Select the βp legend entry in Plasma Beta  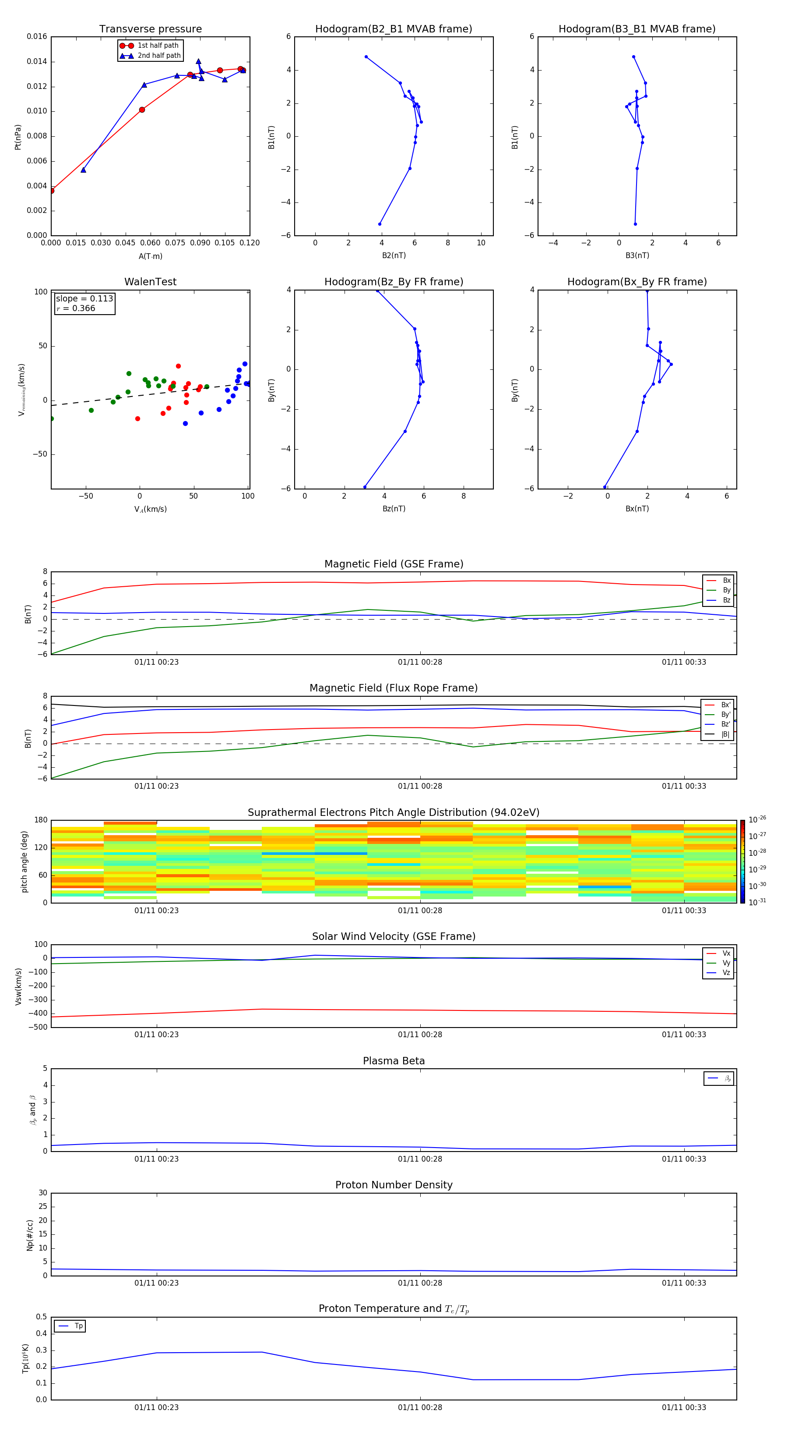(719, 1078)
